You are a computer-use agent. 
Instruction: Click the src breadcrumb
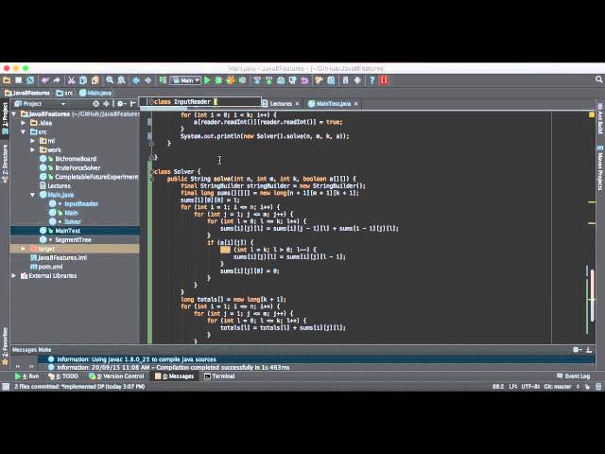(x=65, y=93)
